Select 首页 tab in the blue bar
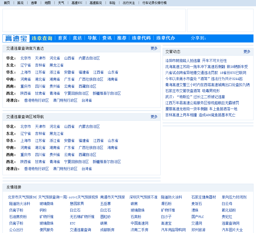The width and height of the screenshot is (256, 233). pos(62,38)
